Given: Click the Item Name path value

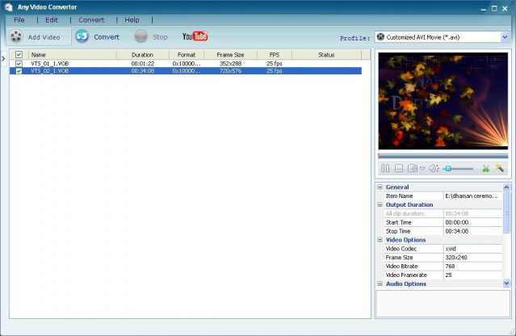Looking at the screenshot, I should (472, 195).
